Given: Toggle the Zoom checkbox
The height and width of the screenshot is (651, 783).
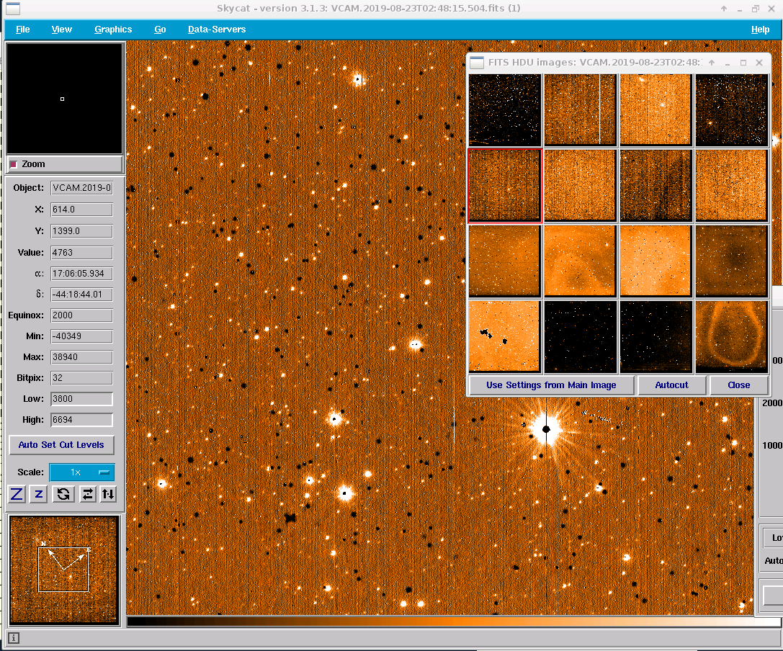Looking at the screenshot, I should [14, 164].
